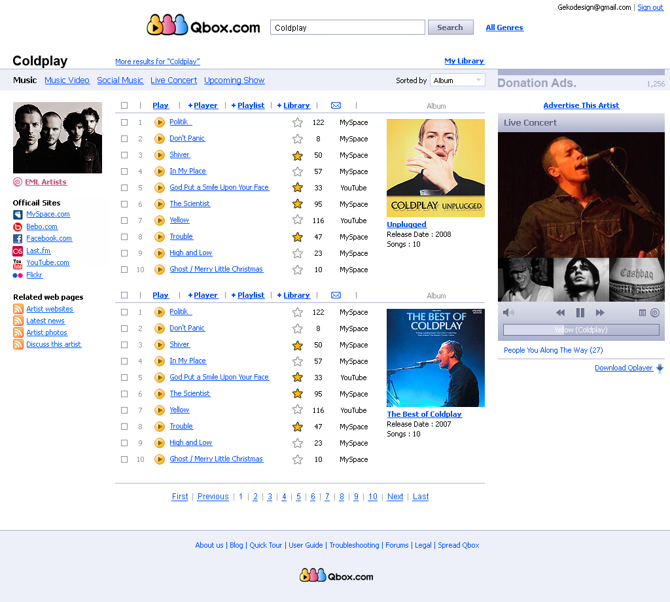Open The Best of Coldplay album cover
Viewport: 670px width, 602px height.
[435, 358]
